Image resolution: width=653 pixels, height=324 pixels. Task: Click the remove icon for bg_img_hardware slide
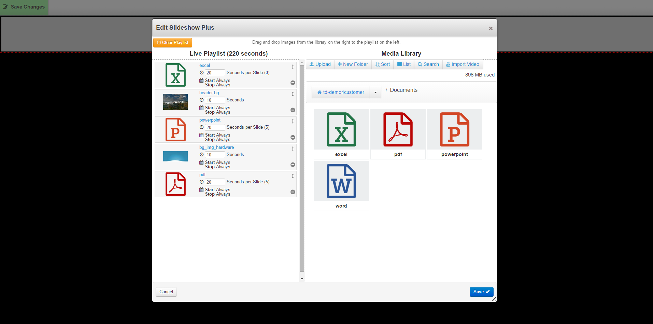pos(293,165)
